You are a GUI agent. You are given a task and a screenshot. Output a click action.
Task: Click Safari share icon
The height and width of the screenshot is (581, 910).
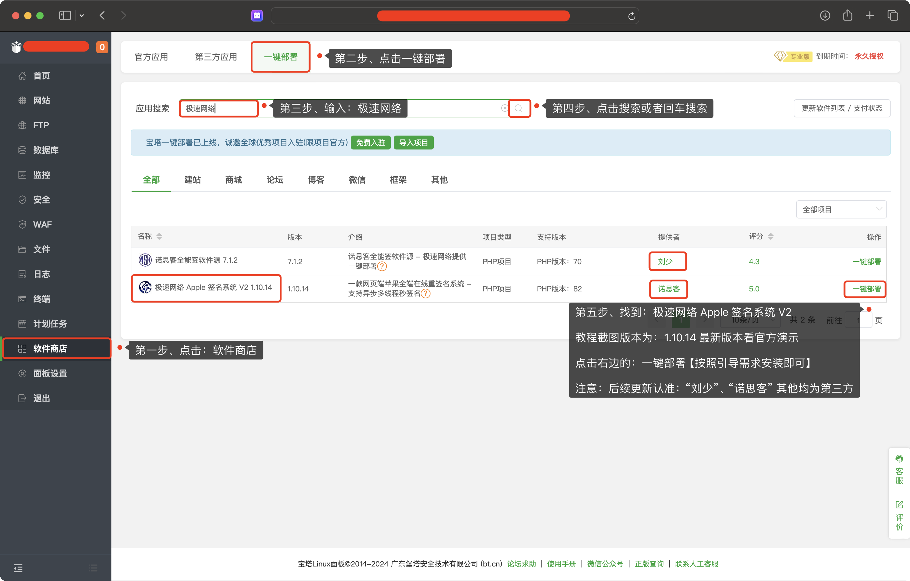pyautogui.click(x=848, y=15)
